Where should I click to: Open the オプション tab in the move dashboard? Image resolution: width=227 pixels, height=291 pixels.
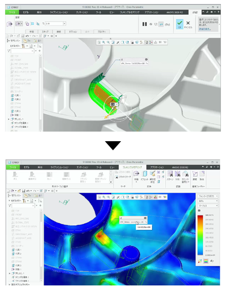(x=73, y=32)
